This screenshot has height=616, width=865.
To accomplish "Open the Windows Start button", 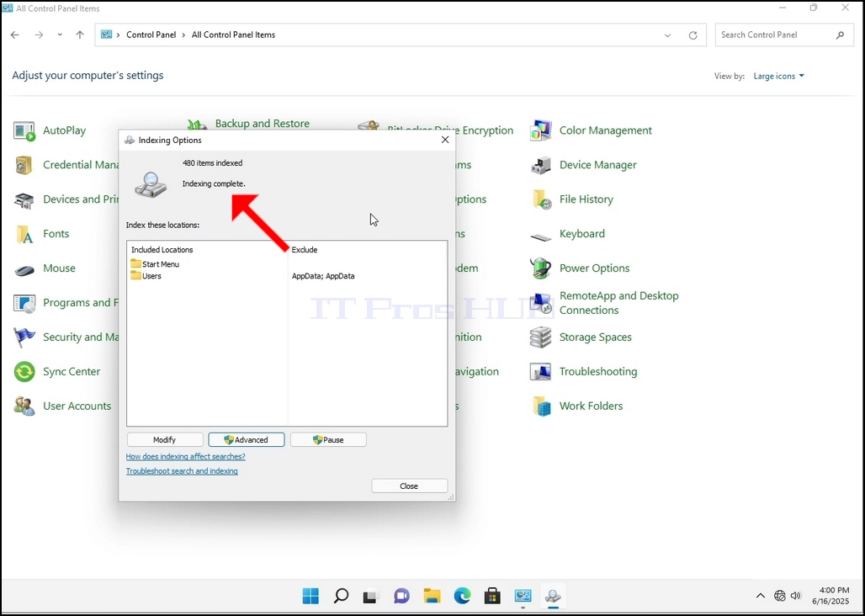I will coord(310,596).
